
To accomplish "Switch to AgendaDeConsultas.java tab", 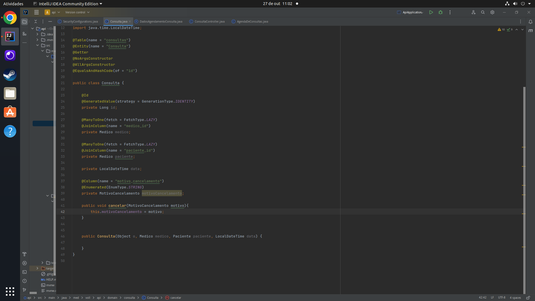I will [250, 21].
